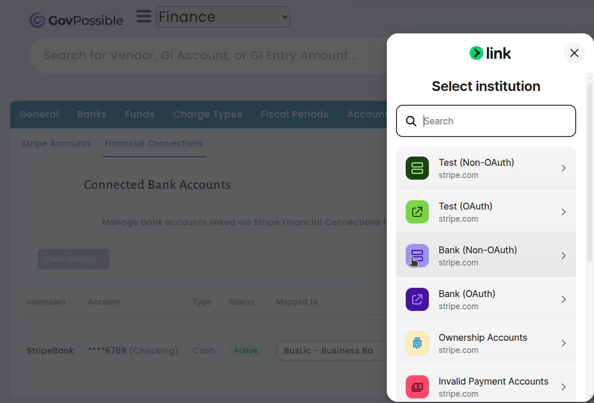Click the modal vertical scrollbar
Viewport: 594px width, 403px height.
click(589, 172)
